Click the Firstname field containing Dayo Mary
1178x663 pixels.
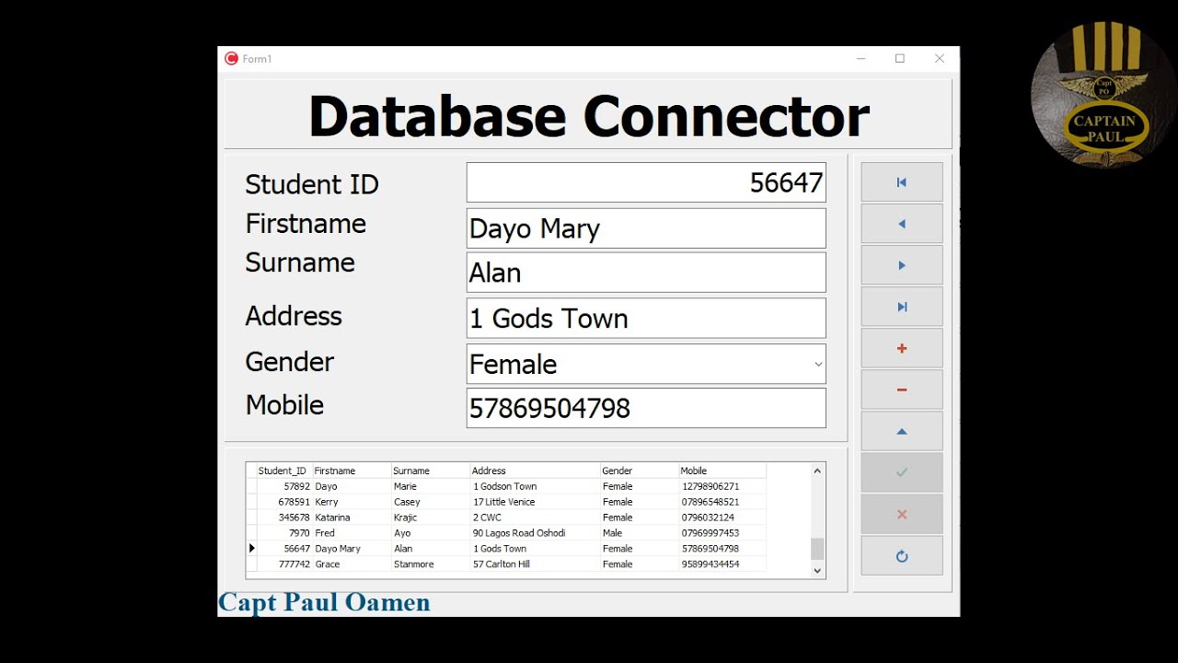pyautogui.click(x=646, y=228)
